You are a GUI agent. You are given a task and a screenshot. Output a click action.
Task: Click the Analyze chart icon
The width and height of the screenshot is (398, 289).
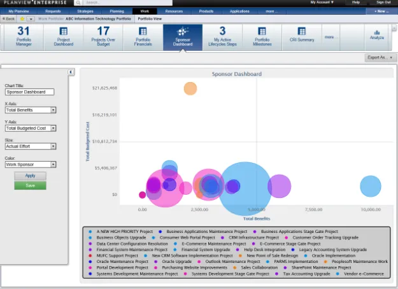tap(377, 32)
